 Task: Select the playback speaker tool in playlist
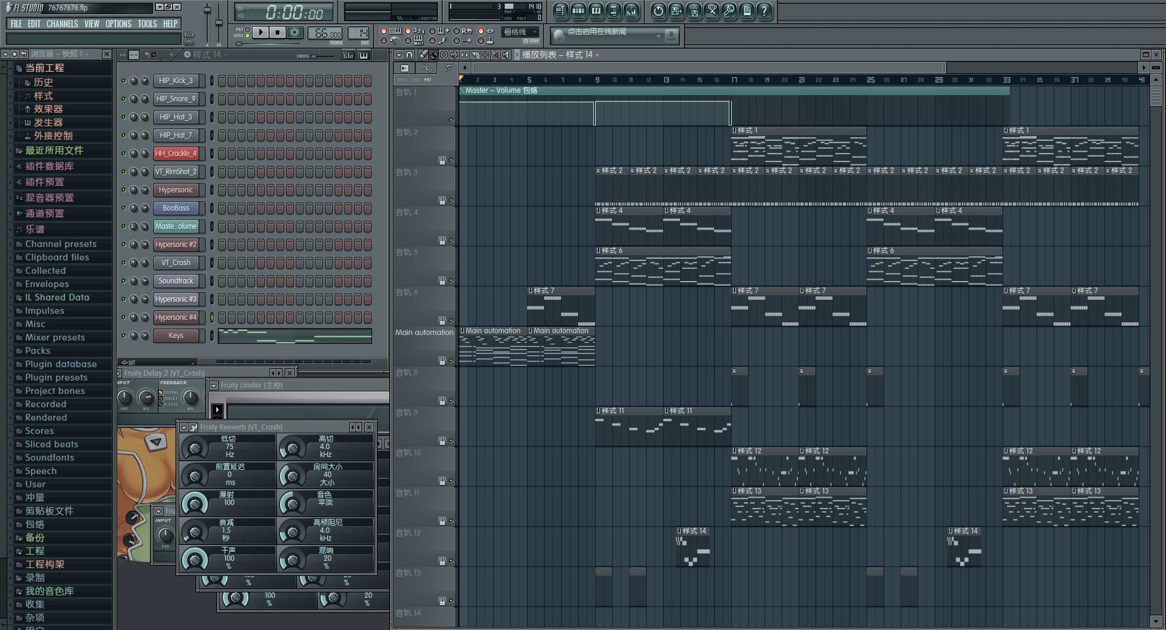click(506, 55)
